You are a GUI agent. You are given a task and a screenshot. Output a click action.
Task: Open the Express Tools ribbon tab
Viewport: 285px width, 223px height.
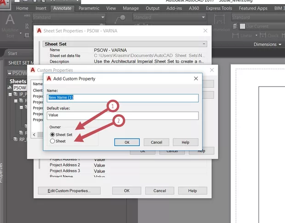pyautogui.click(x=219, y=8)
